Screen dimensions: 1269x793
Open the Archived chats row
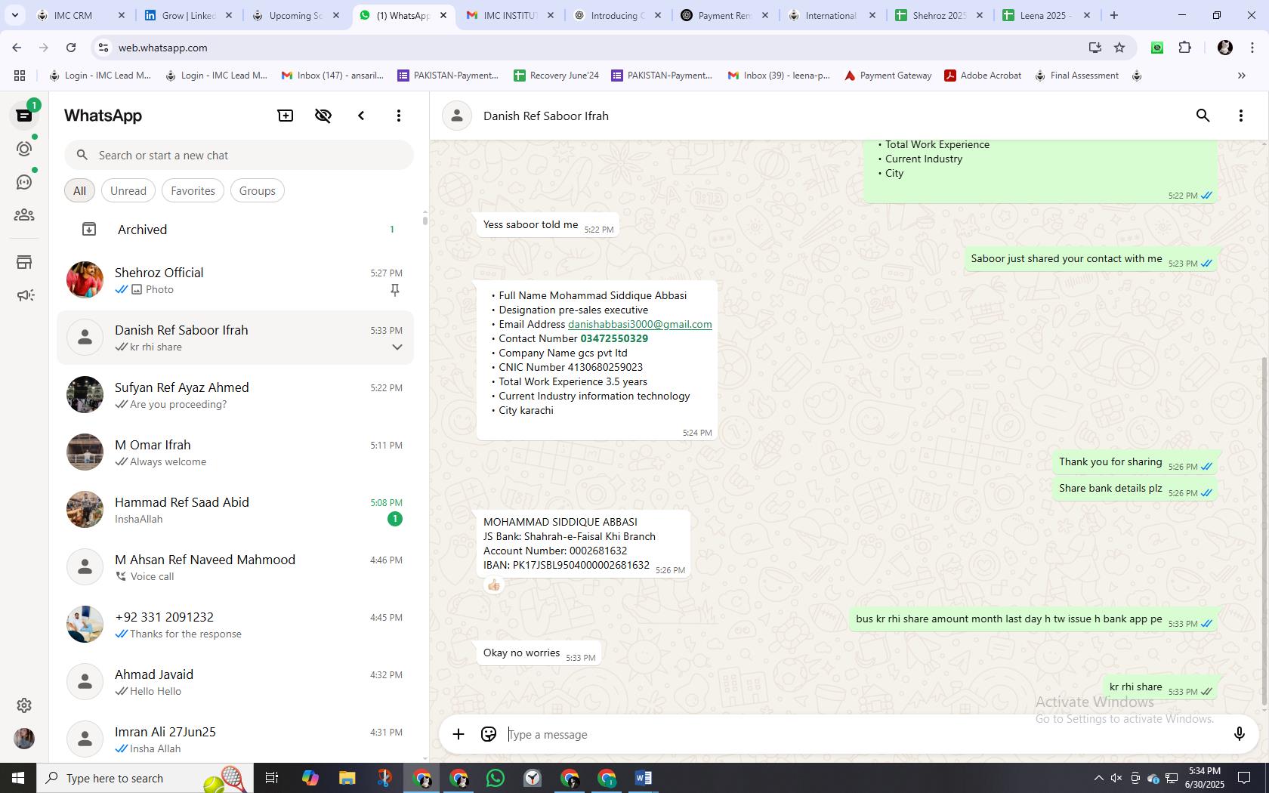click(236, 230)
